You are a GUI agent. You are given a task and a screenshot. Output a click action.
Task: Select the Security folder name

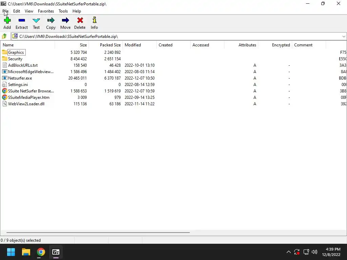coord(15,59)
